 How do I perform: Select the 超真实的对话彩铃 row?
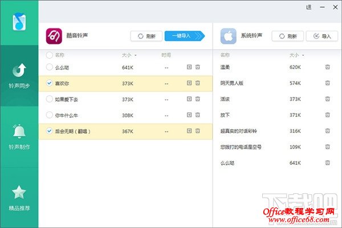(277, 131)
